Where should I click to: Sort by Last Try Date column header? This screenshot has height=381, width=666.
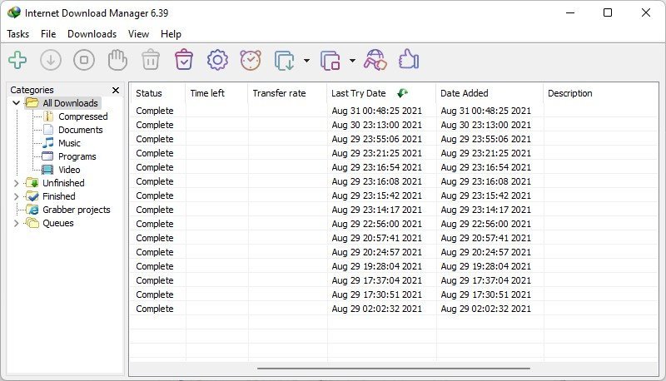click(359, 93)
